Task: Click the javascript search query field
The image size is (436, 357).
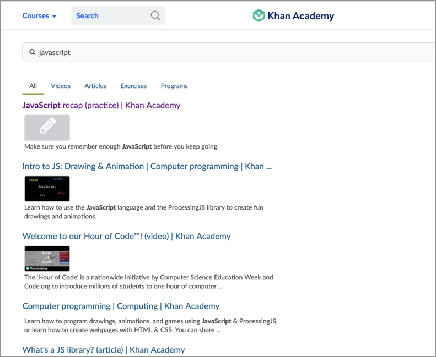Action: coord(220,52)
